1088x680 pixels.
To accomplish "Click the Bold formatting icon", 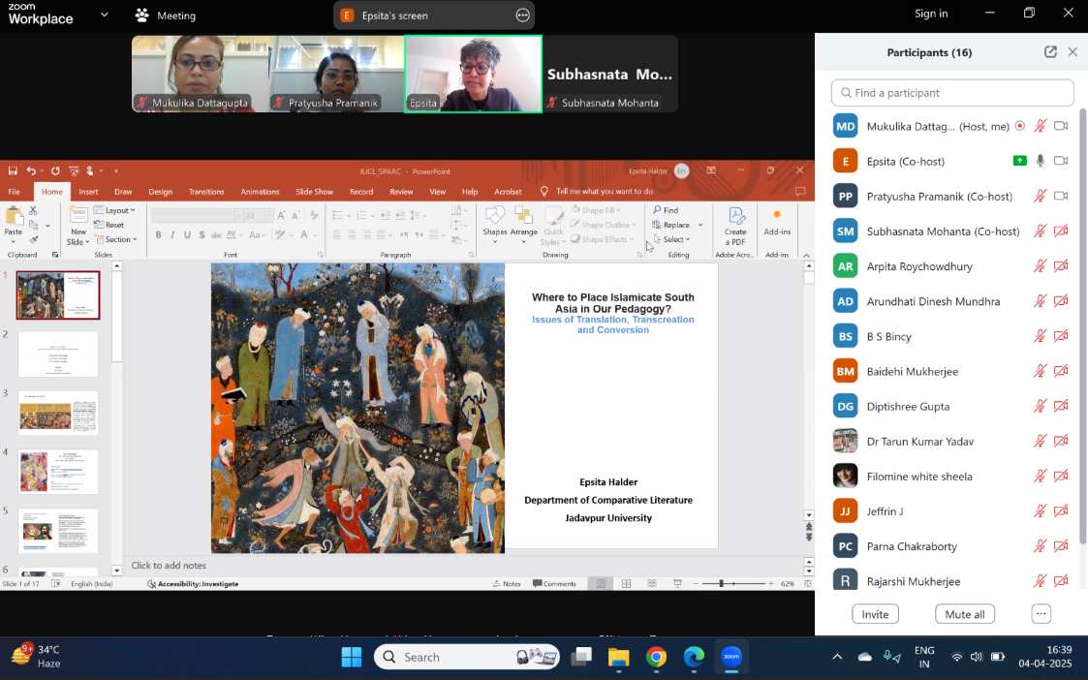I will click(158, 235).
